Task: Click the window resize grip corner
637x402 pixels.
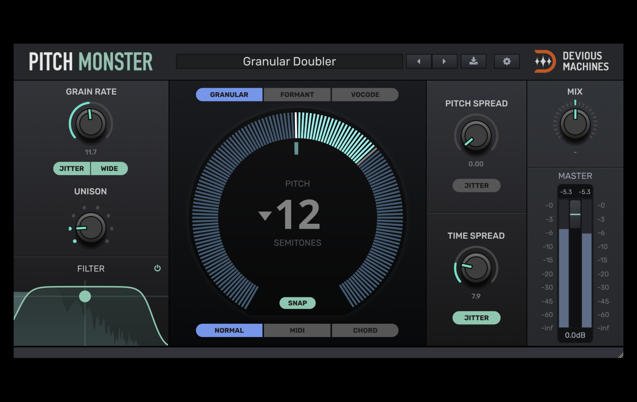Action: pyautogui.click(x=621, y=355)
